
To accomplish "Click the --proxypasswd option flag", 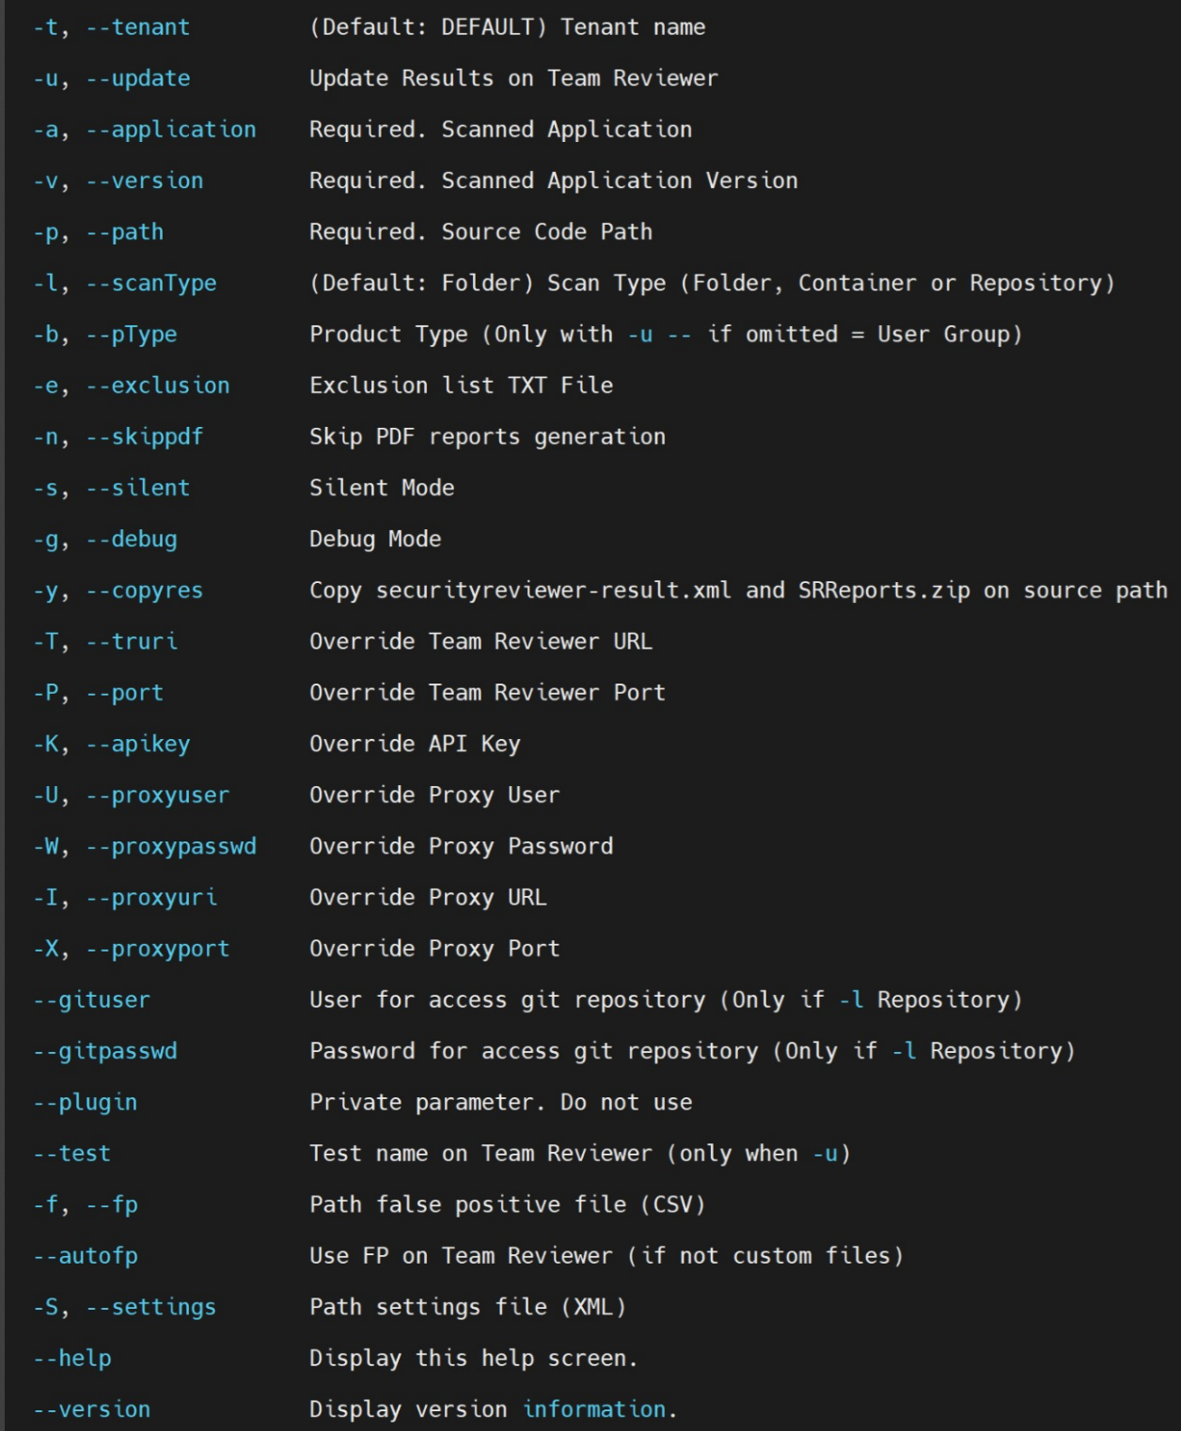I will click(170, 846).
